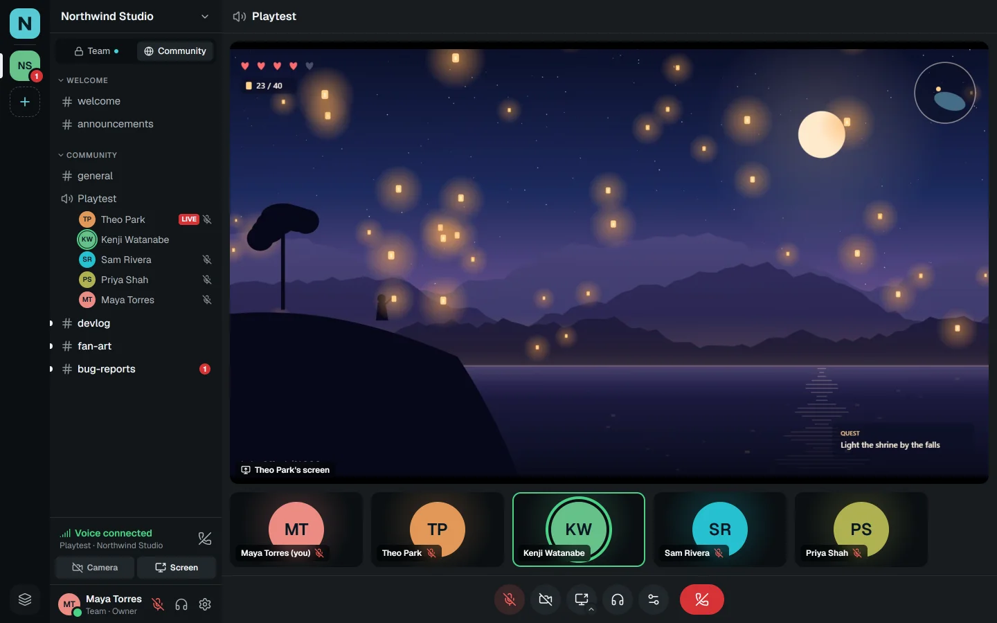Open user settings gear icon
This screenshot has height=623, width=997.
205,604
